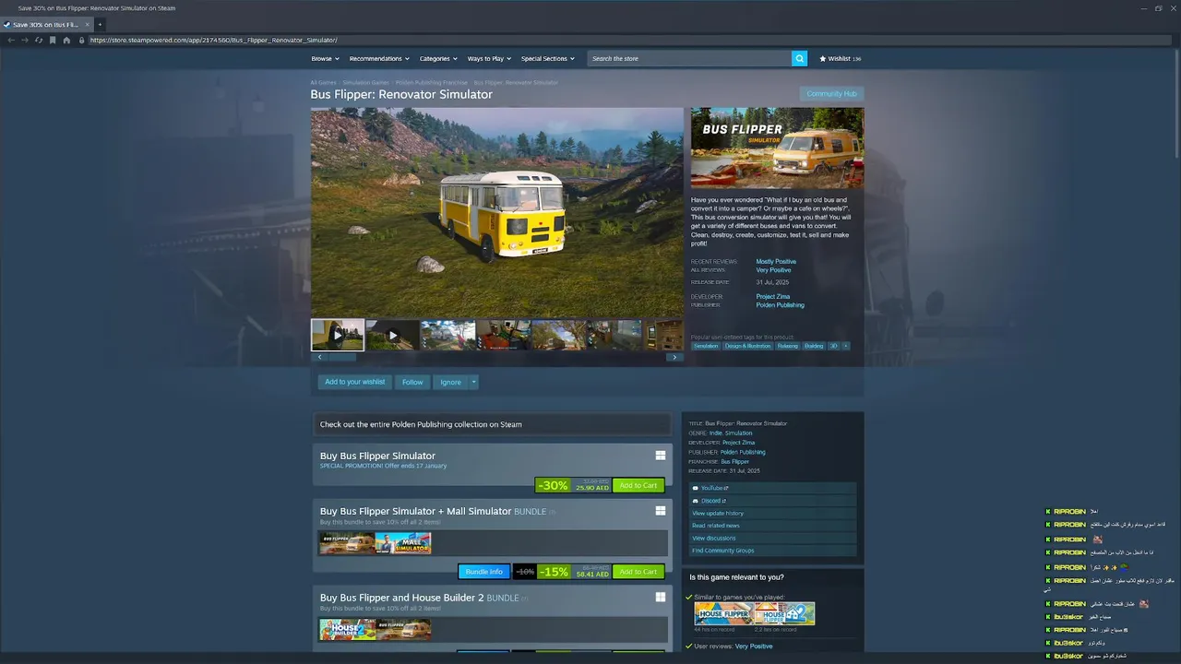The image size is (1181, 664).
Task: Add the Mall Simulator bundle to cart
Action: click(x=638, y=572)
